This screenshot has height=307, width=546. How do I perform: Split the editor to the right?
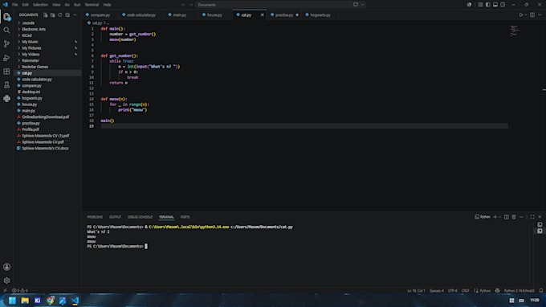(532, 15)
